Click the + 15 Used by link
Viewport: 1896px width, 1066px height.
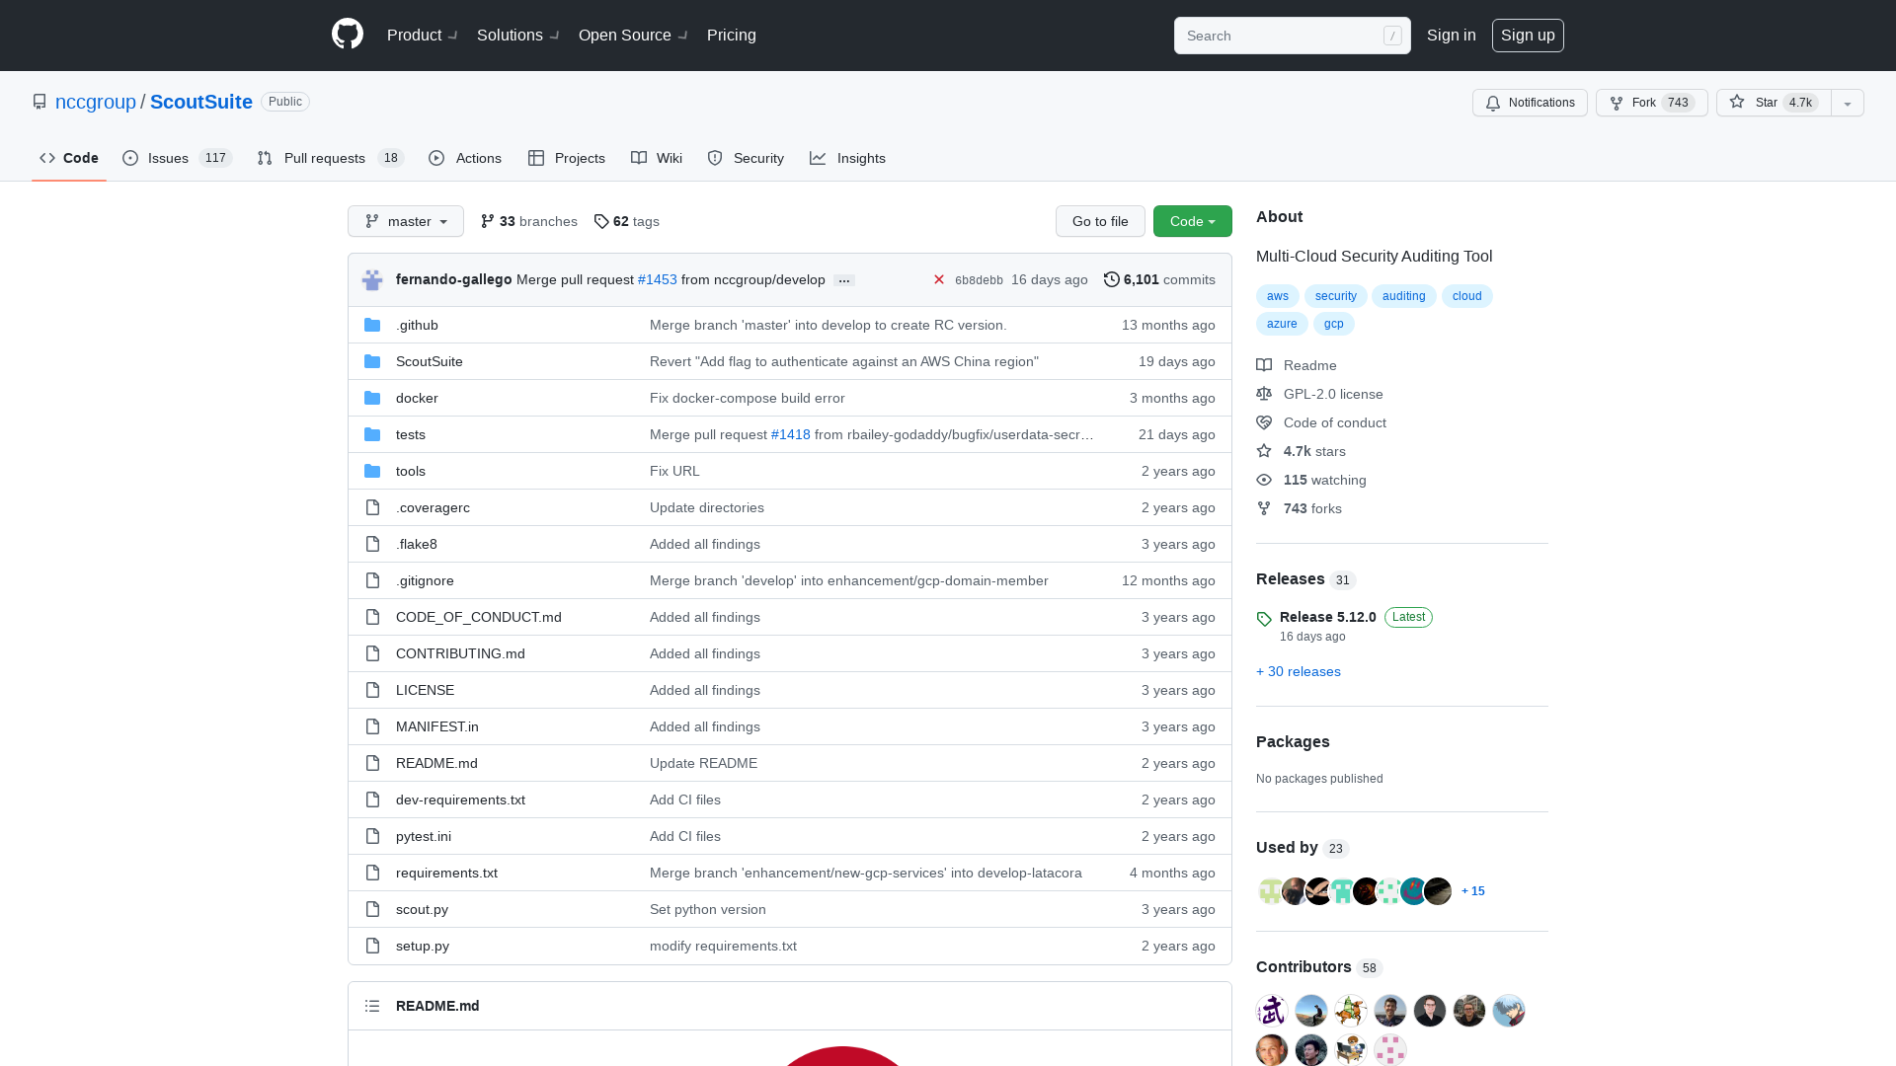[x=1473, y=891]
